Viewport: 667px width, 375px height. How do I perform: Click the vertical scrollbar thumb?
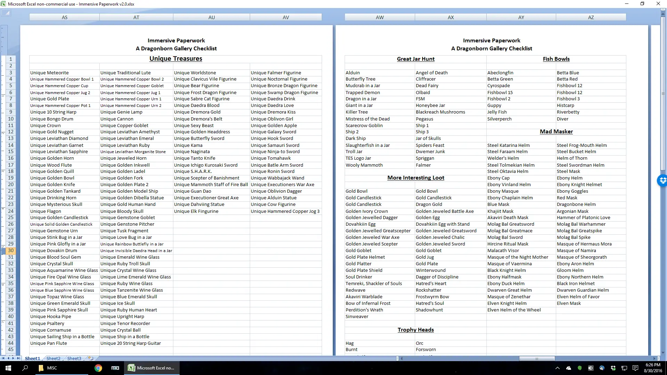(x=663, y=94)
